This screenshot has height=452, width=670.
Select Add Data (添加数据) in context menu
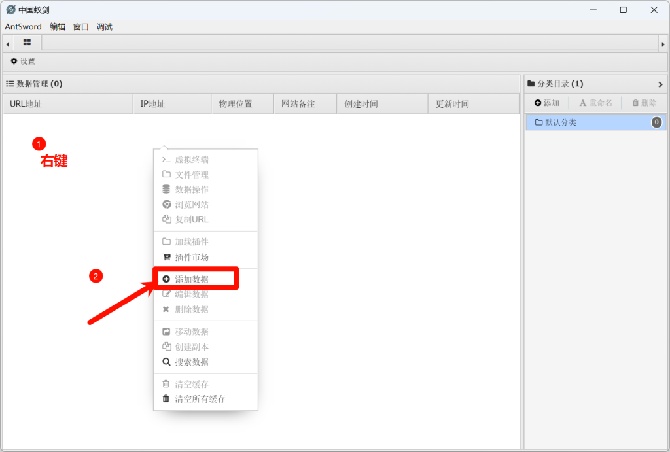coord(192,279)
